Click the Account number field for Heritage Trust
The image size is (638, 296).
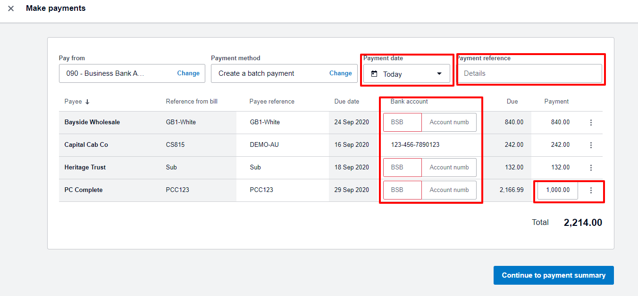449,167
